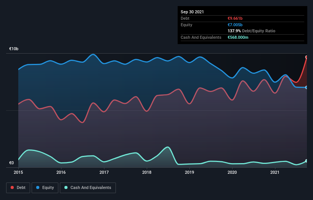
Task: Toggle Cash And Equivalents legend button
Action: point(88,188)
